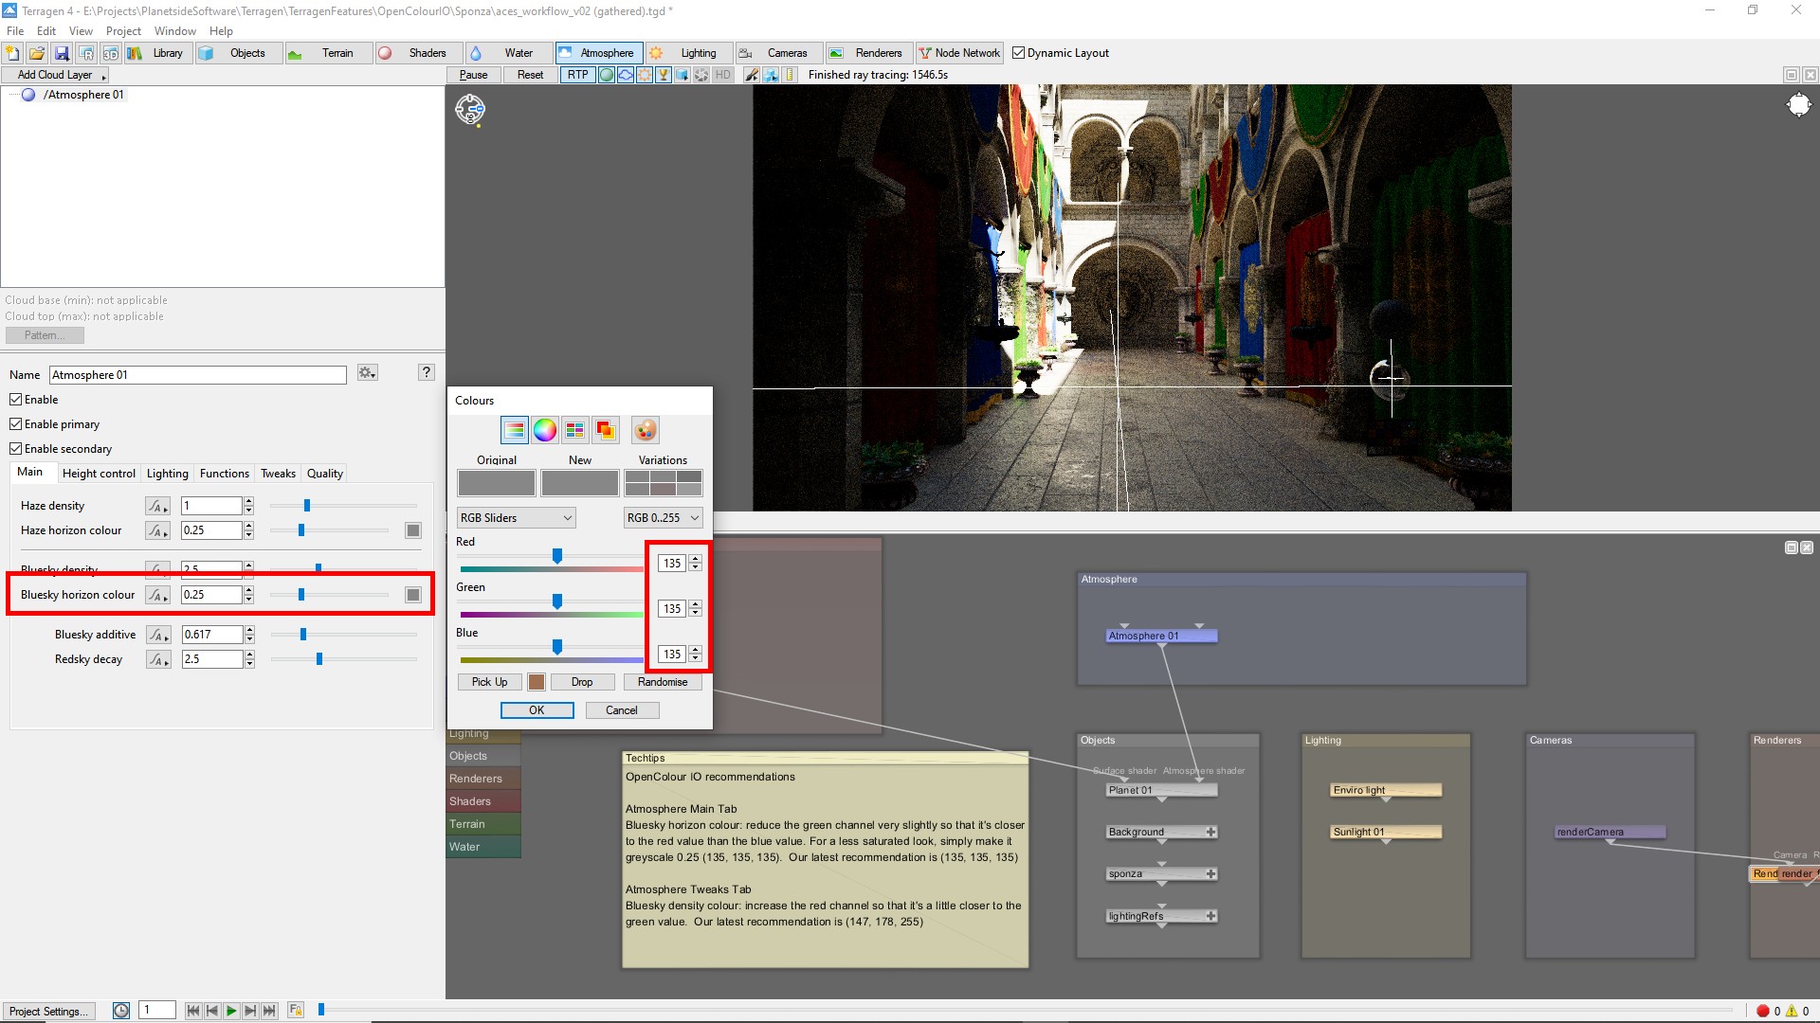Open the Project menu
1820x1023 pixels.
click(123, 31)
